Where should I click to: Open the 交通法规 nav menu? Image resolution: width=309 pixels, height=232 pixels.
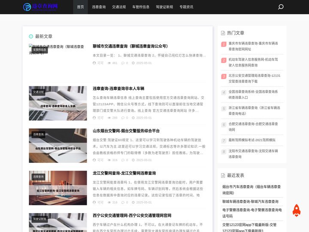[x=119, y=7]
